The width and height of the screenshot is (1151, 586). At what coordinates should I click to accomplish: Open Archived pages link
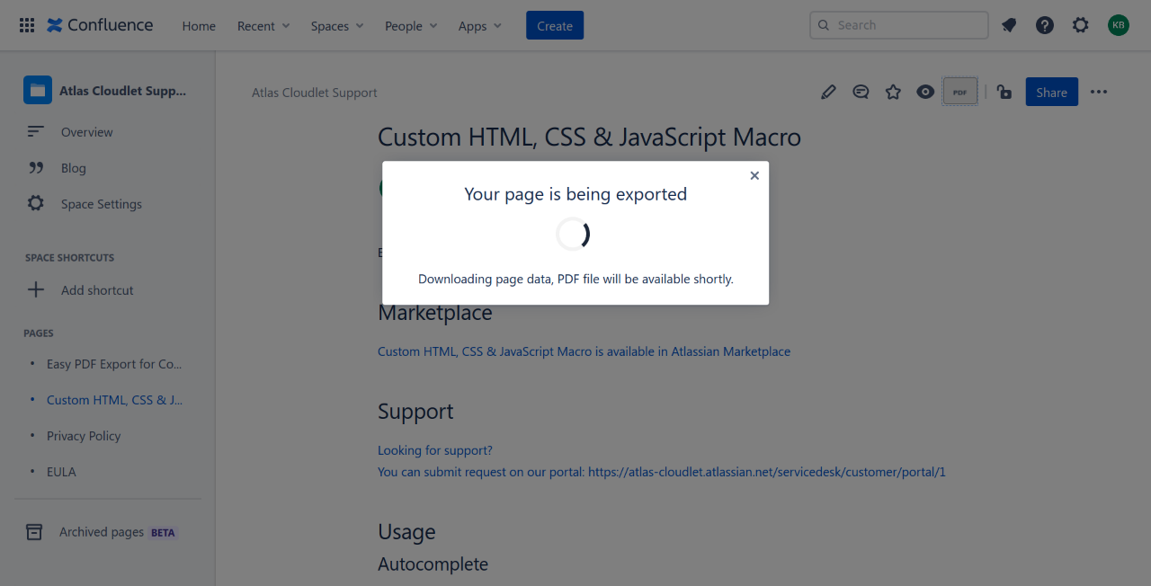(x=102, y=532)
